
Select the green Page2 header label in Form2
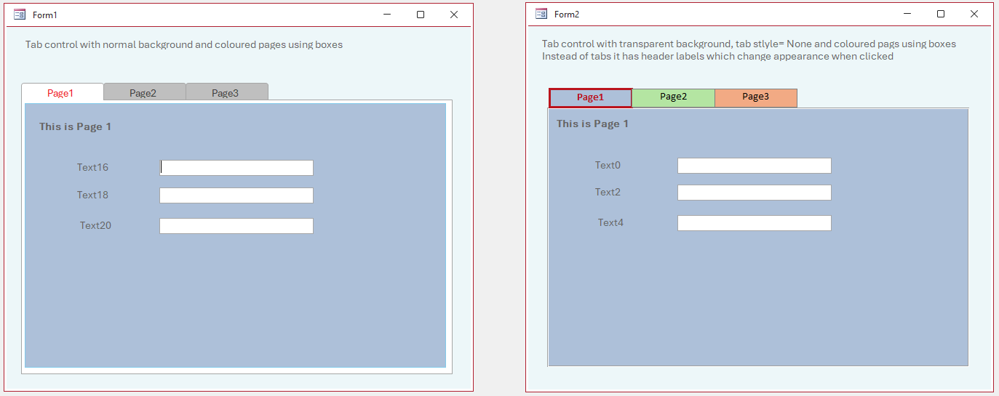(673, 97)
